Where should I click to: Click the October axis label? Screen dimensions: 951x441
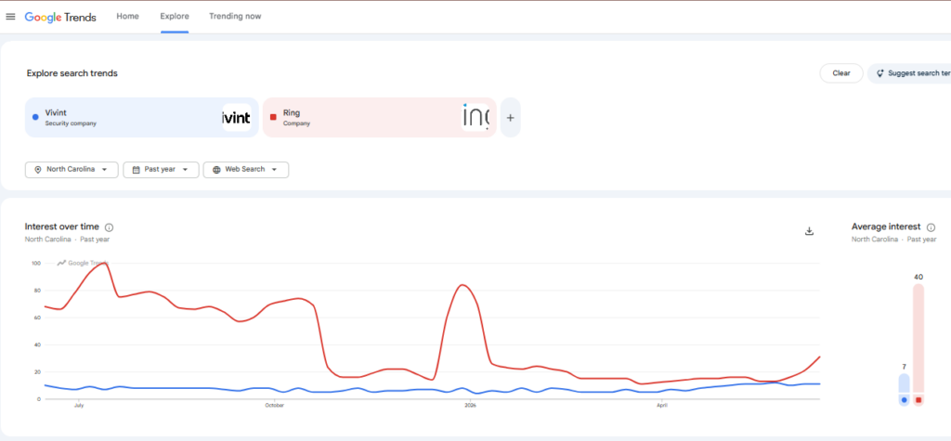click(x=275, y=405)
